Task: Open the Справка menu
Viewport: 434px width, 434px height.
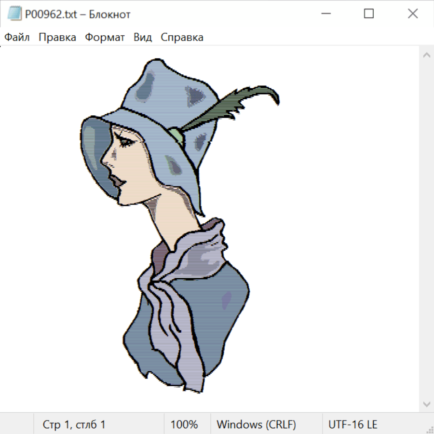Action: coord(182,38)
